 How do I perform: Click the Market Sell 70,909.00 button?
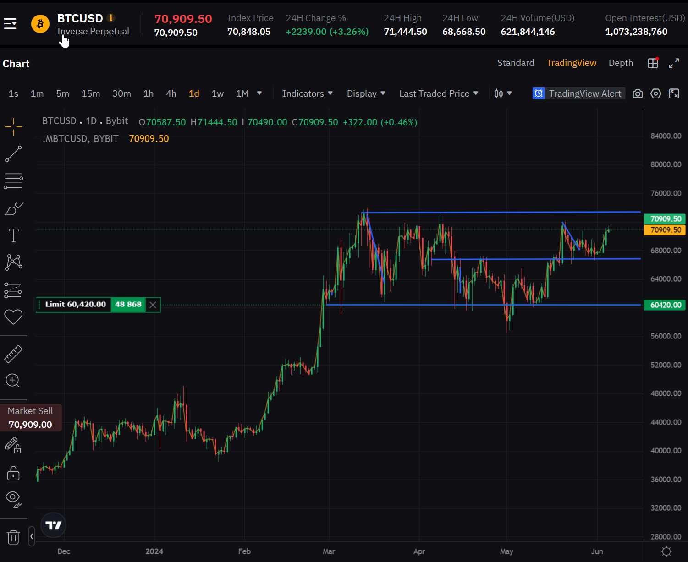(31, 418)
